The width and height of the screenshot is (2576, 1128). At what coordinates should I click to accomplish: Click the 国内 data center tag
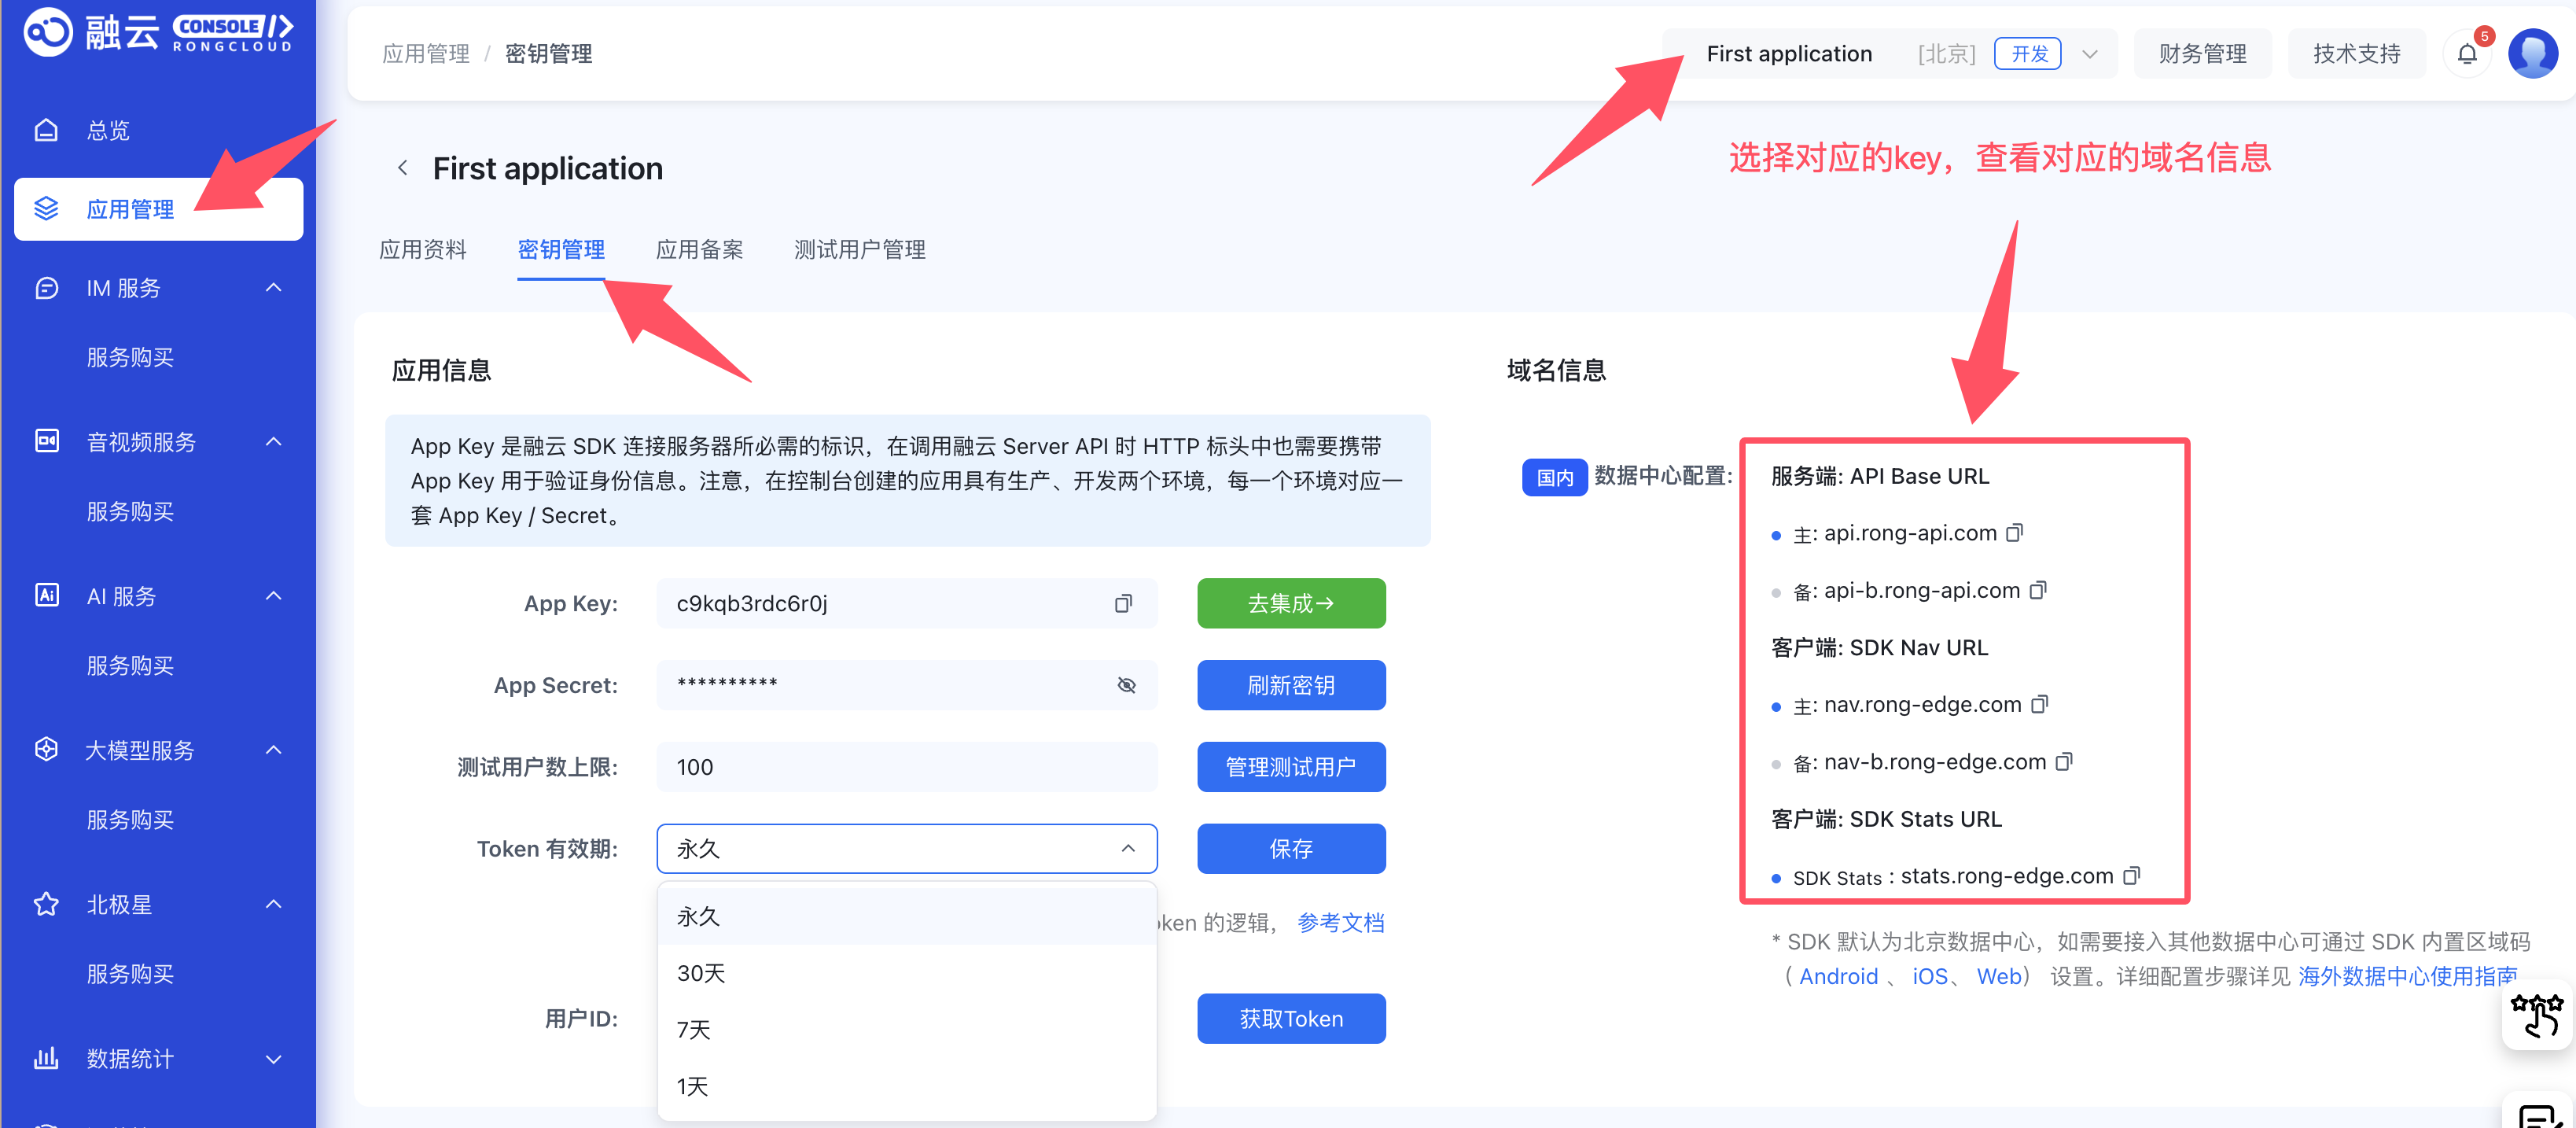(1554, 477)
